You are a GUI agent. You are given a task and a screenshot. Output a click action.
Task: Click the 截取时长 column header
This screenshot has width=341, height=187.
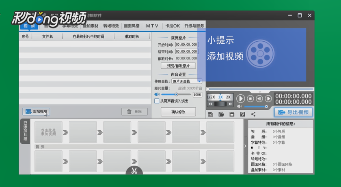pos(132,36)
